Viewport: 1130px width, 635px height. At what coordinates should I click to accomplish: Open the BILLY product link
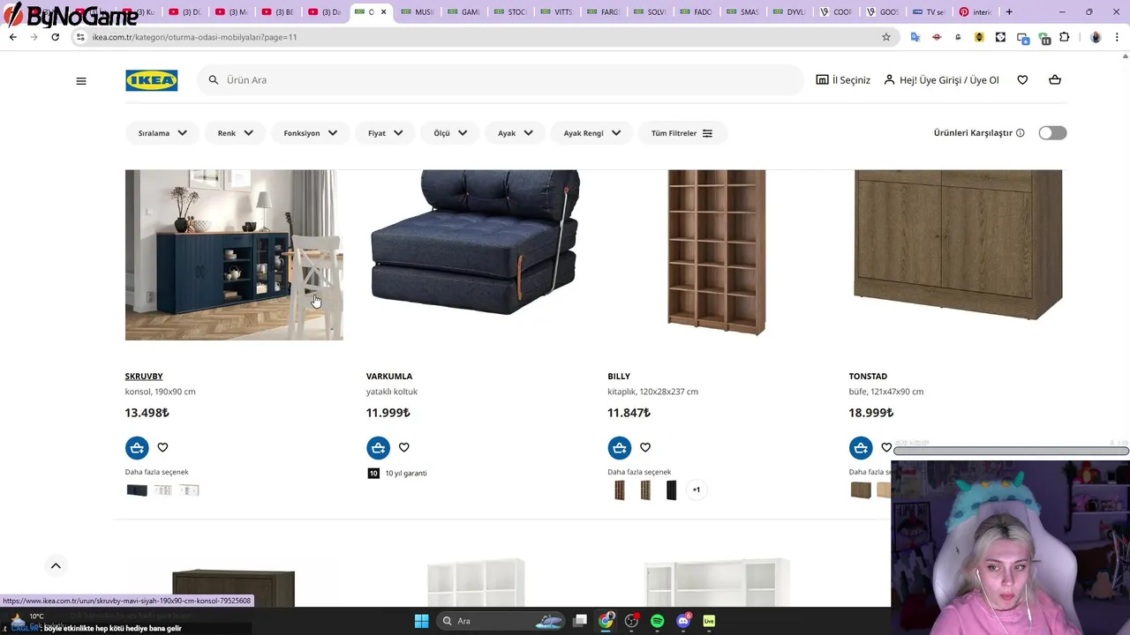click(x=619, y=377)
